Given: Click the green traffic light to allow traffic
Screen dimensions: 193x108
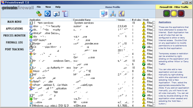Looking at the screenshot, I should (x=167, y=13).
